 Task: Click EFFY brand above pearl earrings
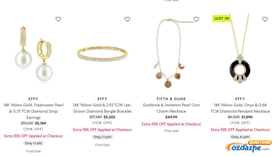coord(34,99)
